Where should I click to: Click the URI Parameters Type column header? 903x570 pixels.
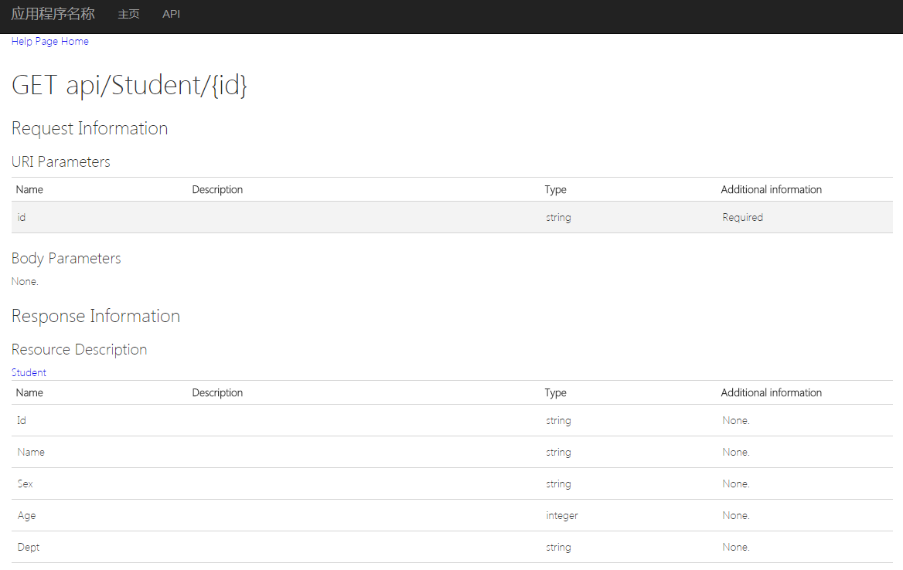click(555, 190)
